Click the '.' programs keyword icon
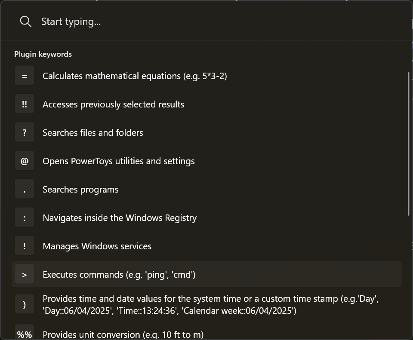 [25, 190]
